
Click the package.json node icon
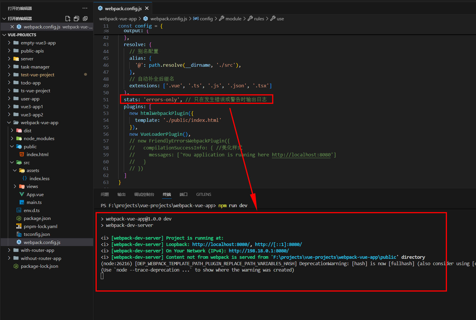pyautogui.click(x=19, y=218)
